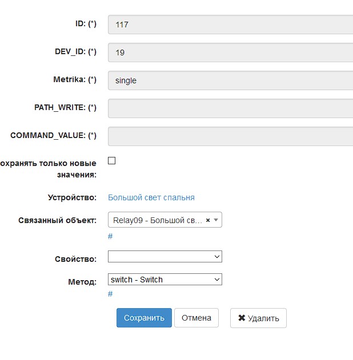Click the # link below Метод dropdown
Screen dimensions: 353x360
[110, 294]
